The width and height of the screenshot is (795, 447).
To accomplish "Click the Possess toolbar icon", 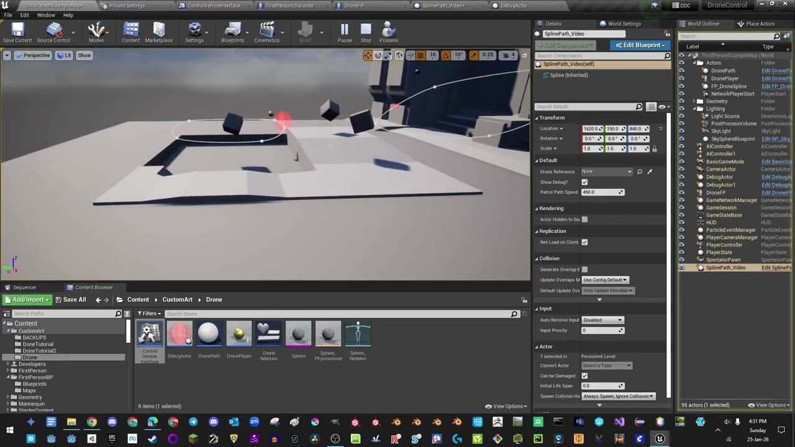I will pos(389,32).
